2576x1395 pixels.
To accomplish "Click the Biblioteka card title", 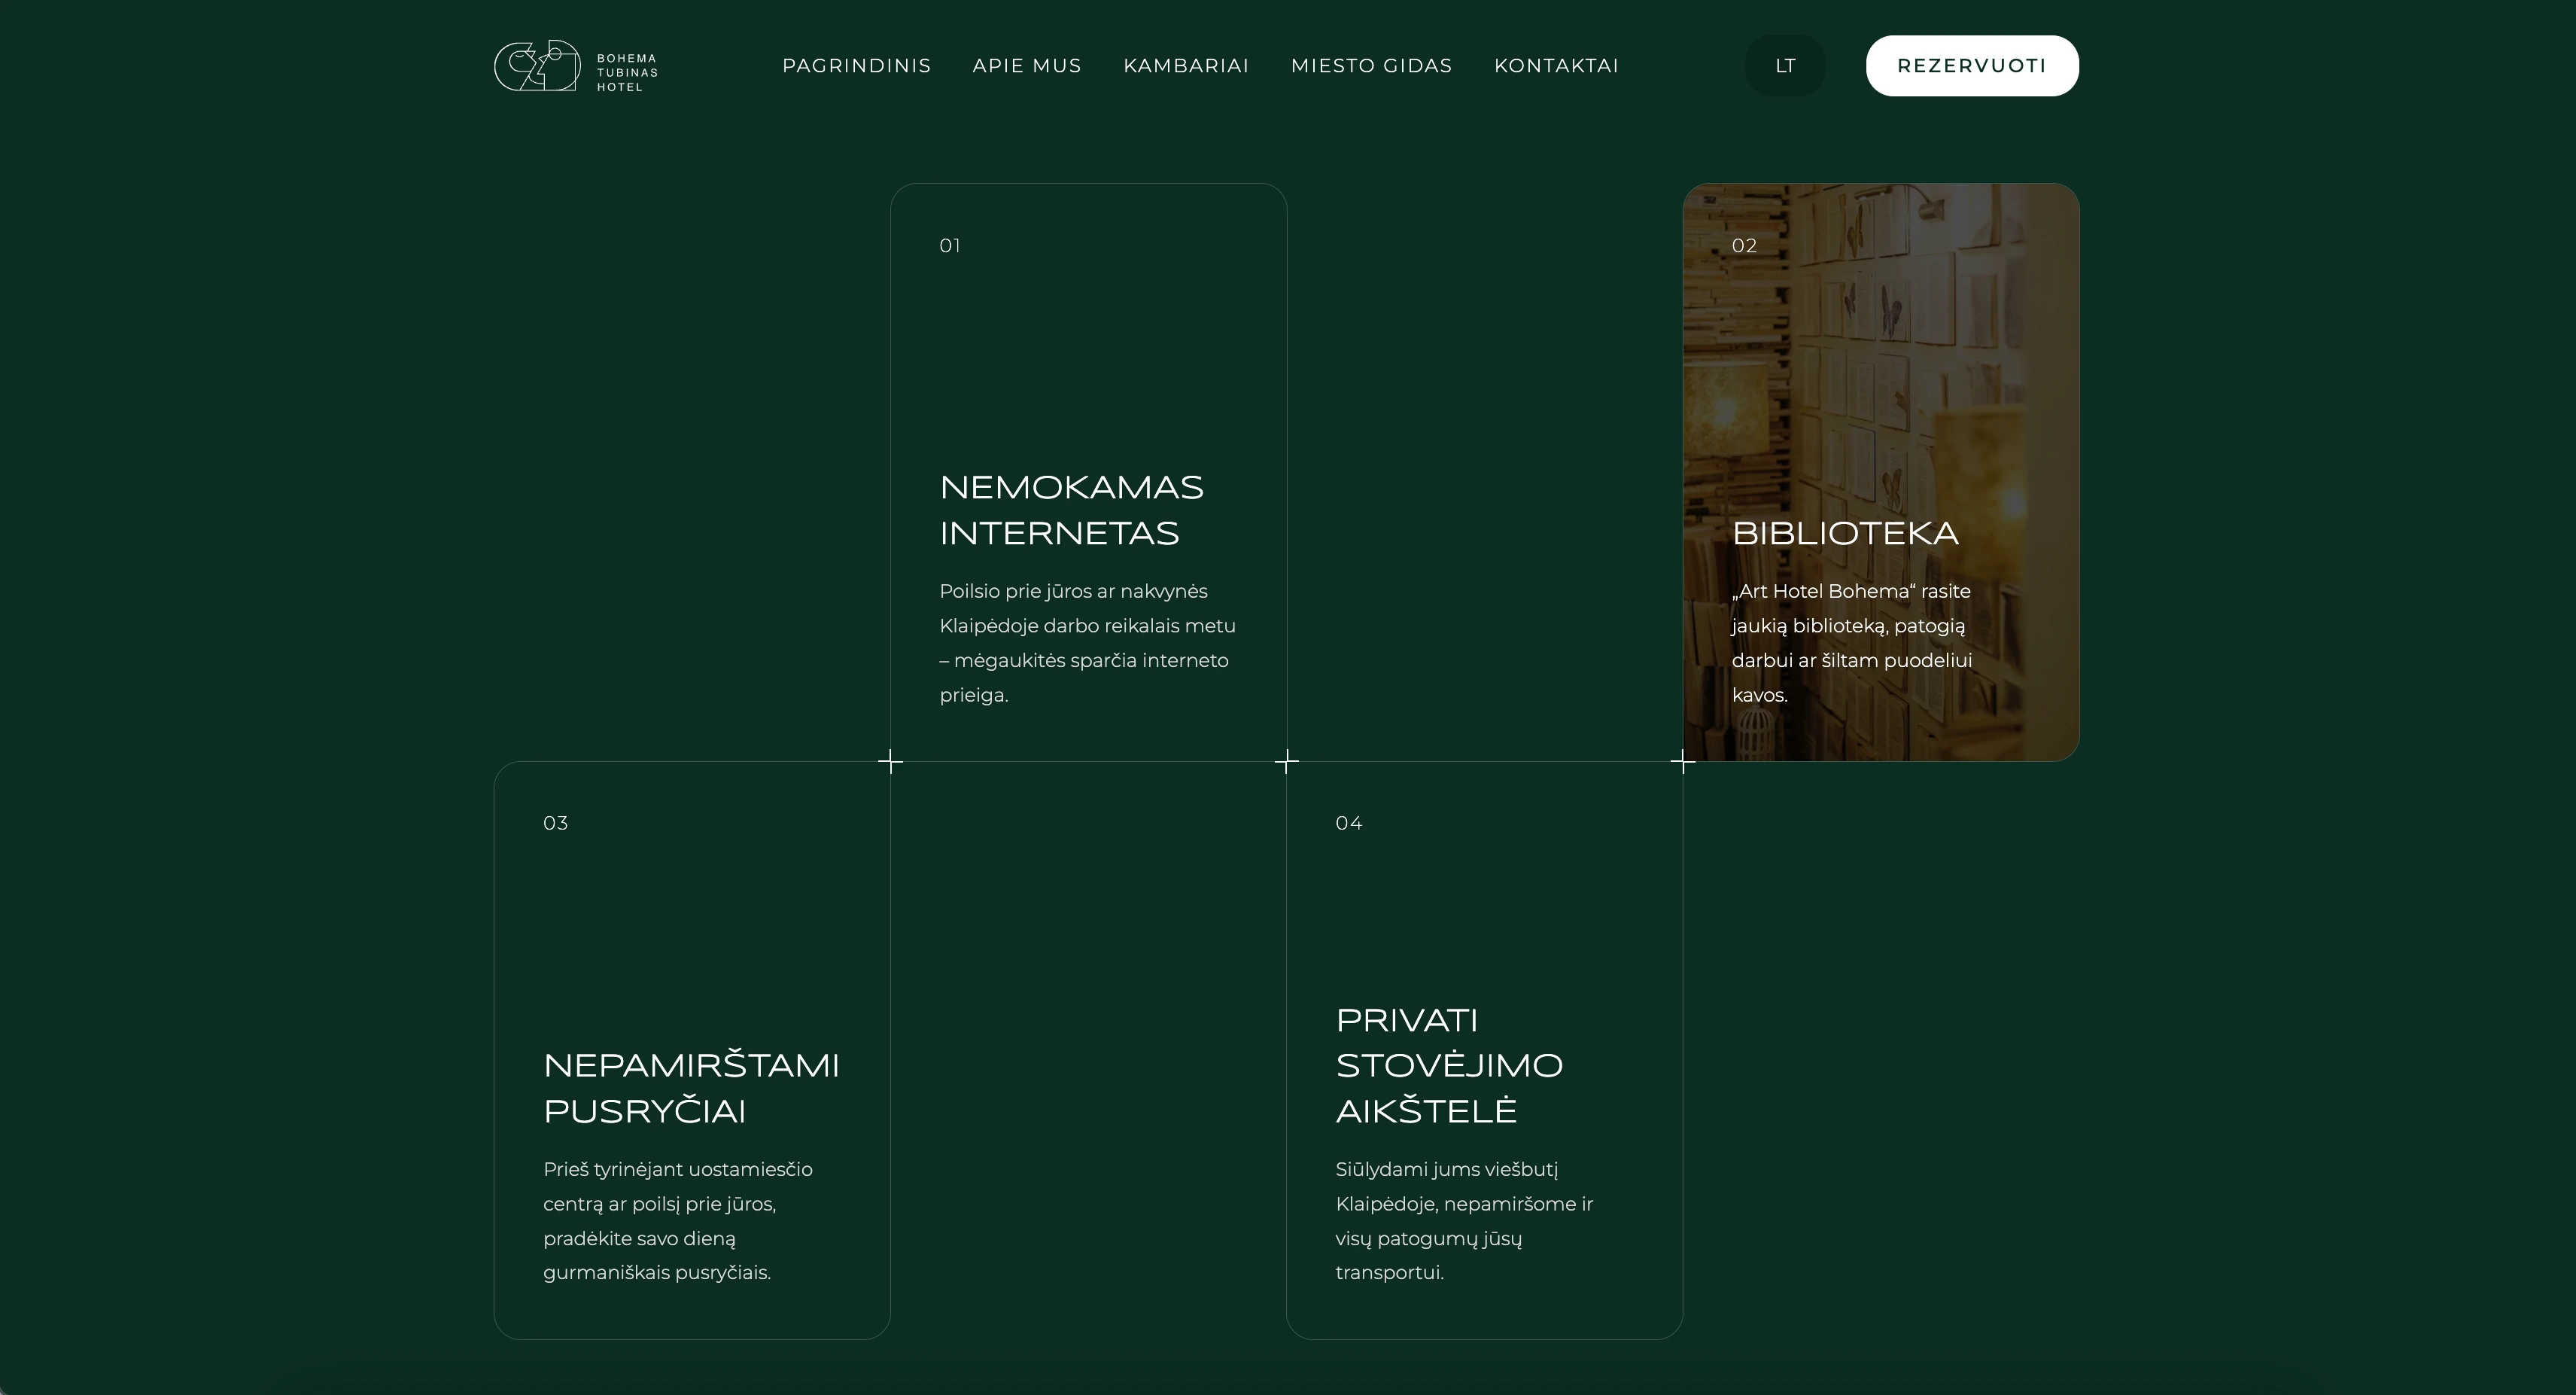I will 1845,533.
